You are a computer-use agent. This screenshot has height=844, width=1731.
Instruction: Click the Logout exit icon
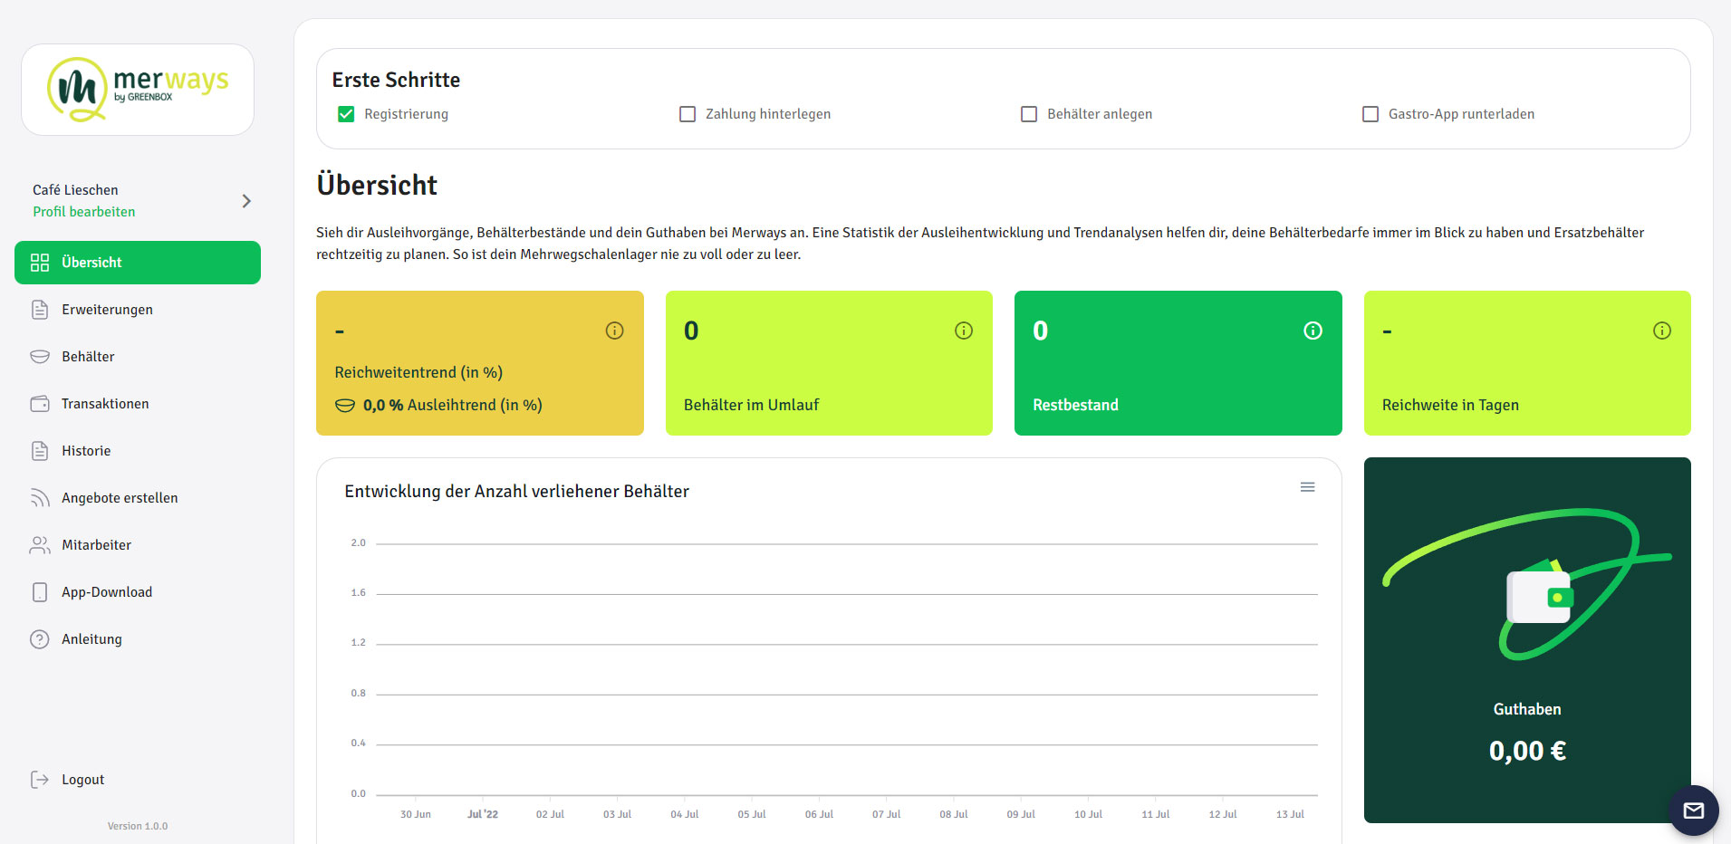(x=40, y=780)
